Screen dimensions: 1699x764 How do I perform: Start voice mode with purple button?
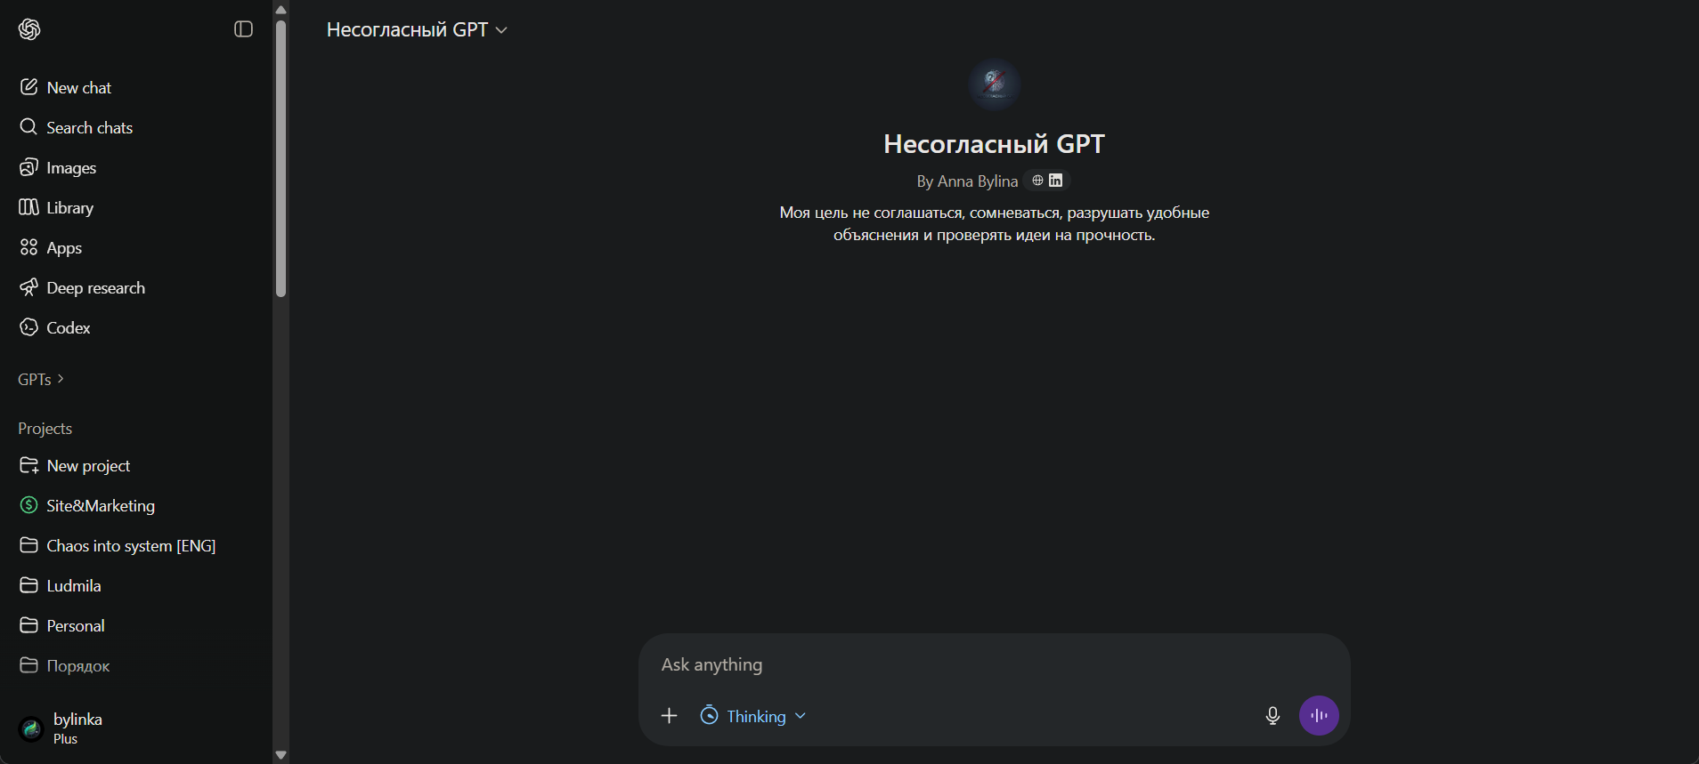pos(1319,716)
